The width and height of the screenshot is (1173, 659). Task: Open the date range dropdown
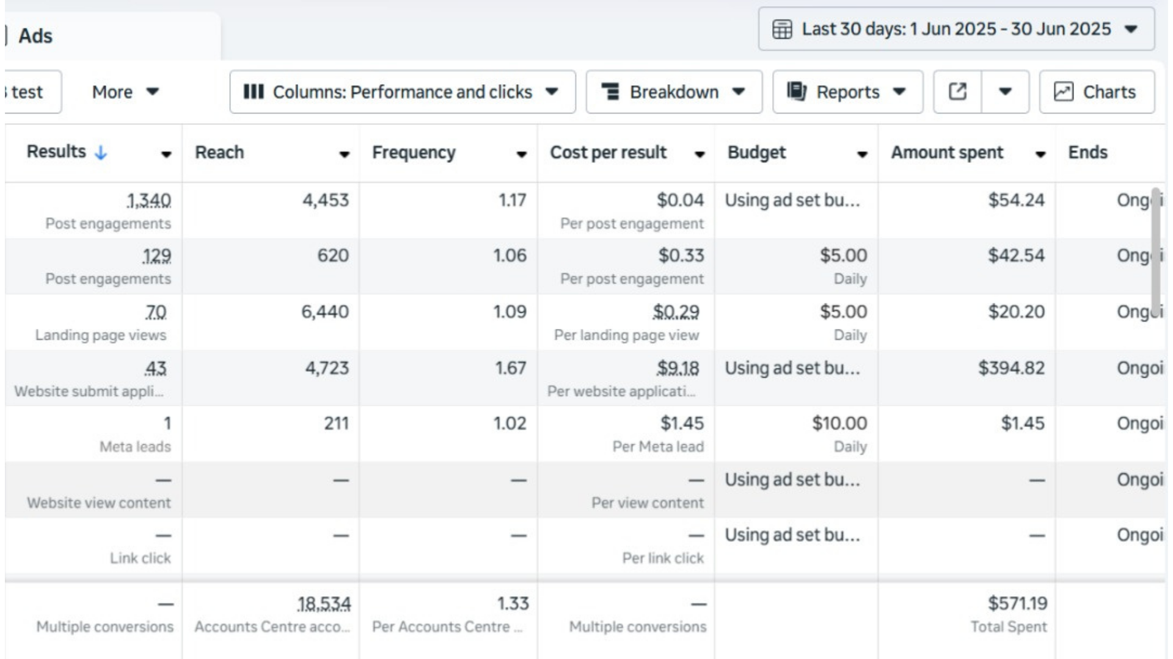[x=1131, y=29]
